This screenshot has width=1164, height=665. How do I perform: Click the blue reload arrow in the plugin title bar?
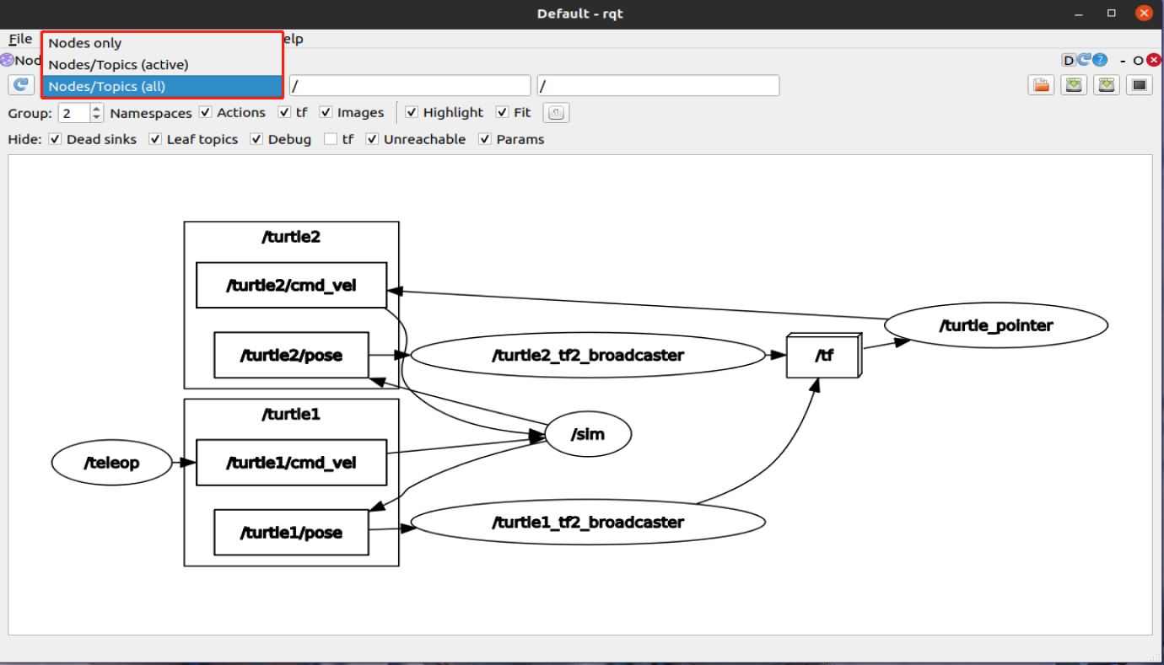pyautogui.click(x=1085, y=60)
